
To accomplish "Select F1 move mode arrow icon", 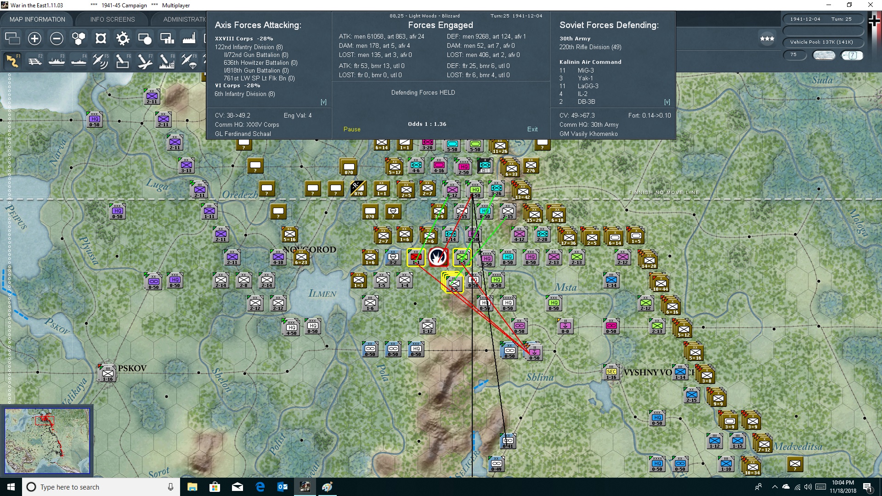I will coord(12,61).
